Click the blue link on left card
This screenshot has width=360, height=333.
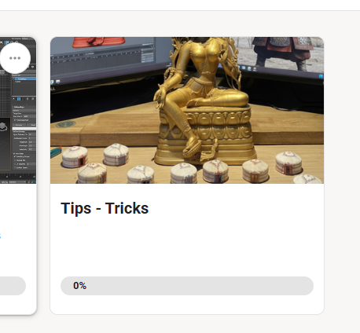point(0,235)
